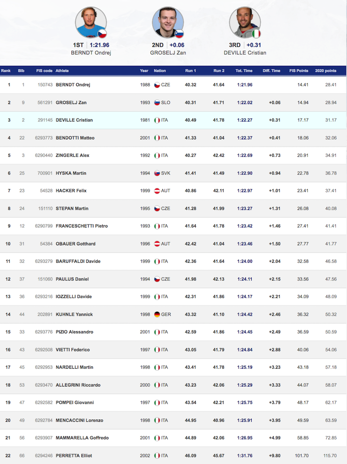Click total time 1:24.00
The width and height of the screenshot is (347, 464).
point(245,261)
